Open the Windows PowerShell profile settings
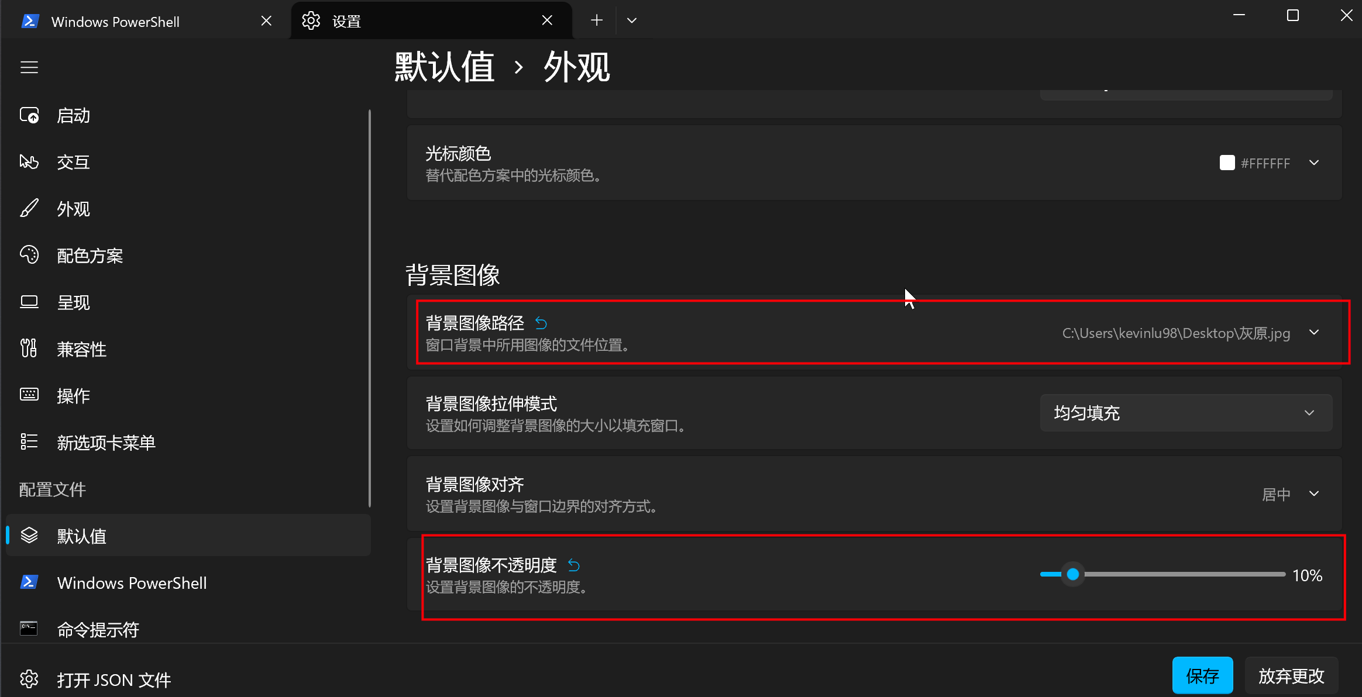Viewport: 1362px width, 697px height. (x=132, y=582)
